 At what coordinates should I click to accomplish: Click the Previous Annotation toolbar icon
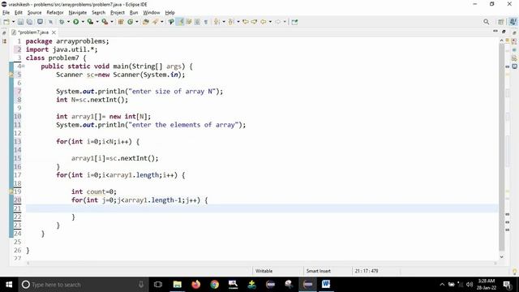click(231, 22)
